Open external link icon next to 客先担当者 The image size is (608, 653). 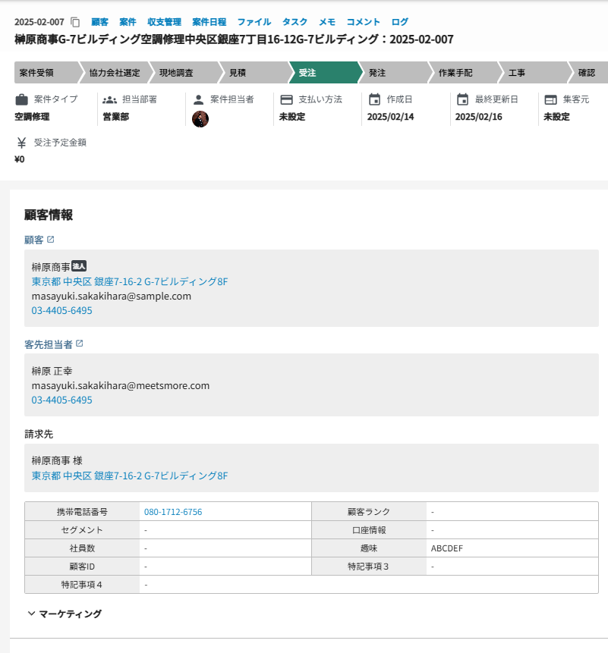(79, 344)
